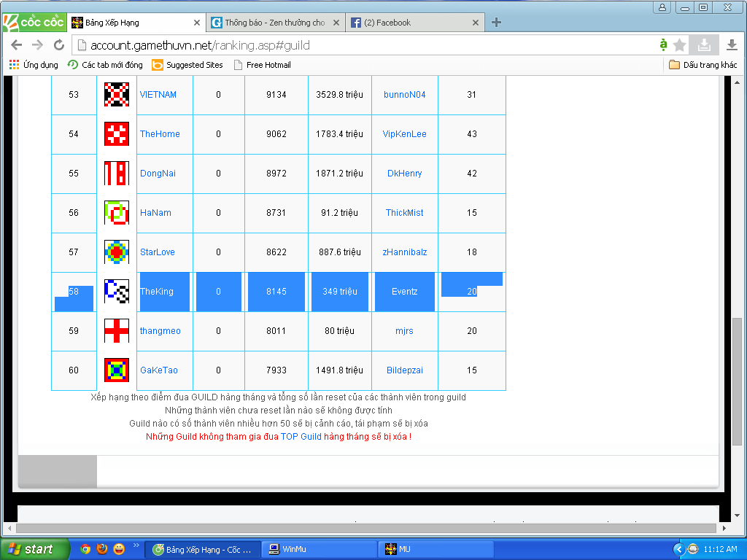This screenshot has width=747, height=560.
Task: Click the address bar URL field
Action: pos(365,45)
